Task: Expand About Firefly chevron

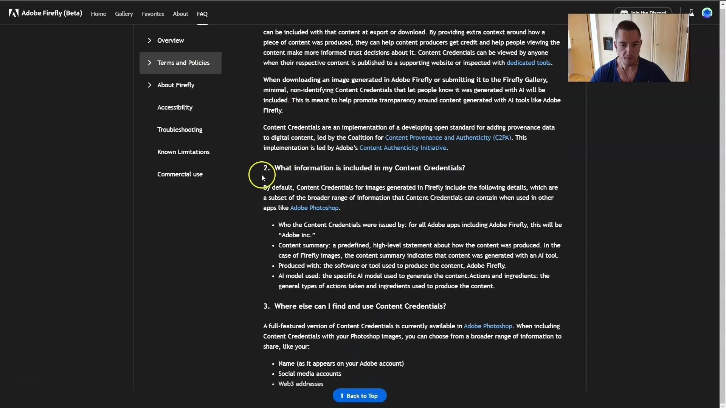Action: pos(149,85)
